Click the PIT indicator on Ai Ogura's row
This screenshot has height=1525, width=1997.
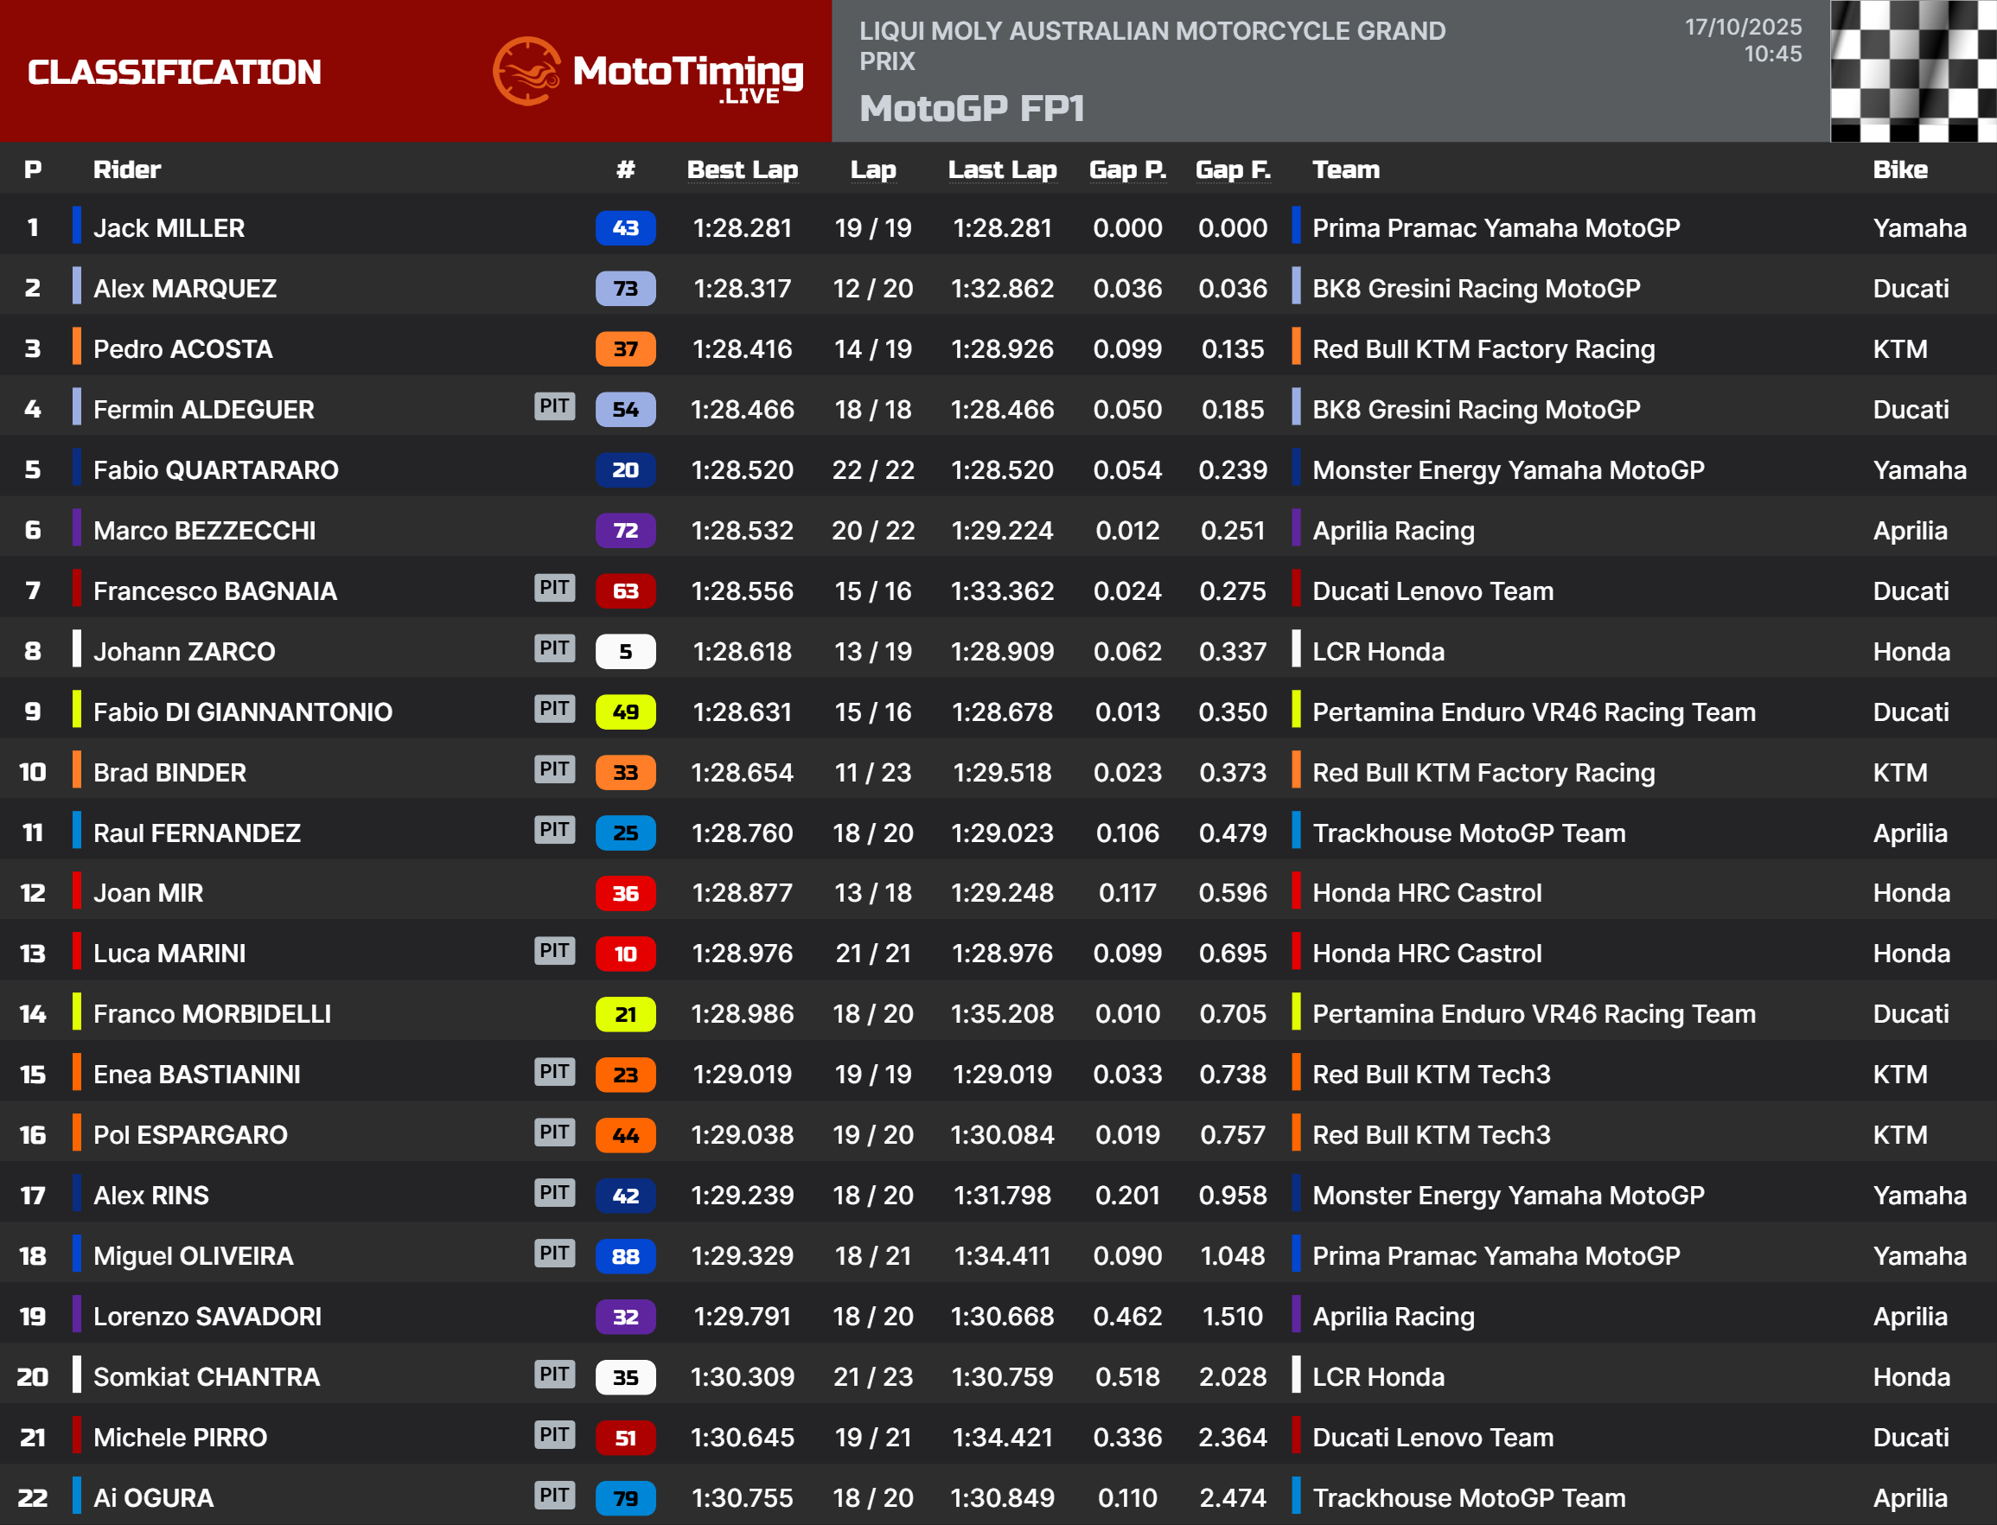pyautogui.click(x=553, y=1494)
